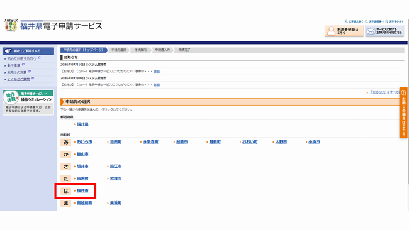Choose 敦賀市 in the た row
Image resolution: width=409 pixels, height=230 pixels.
coord(116,178)
